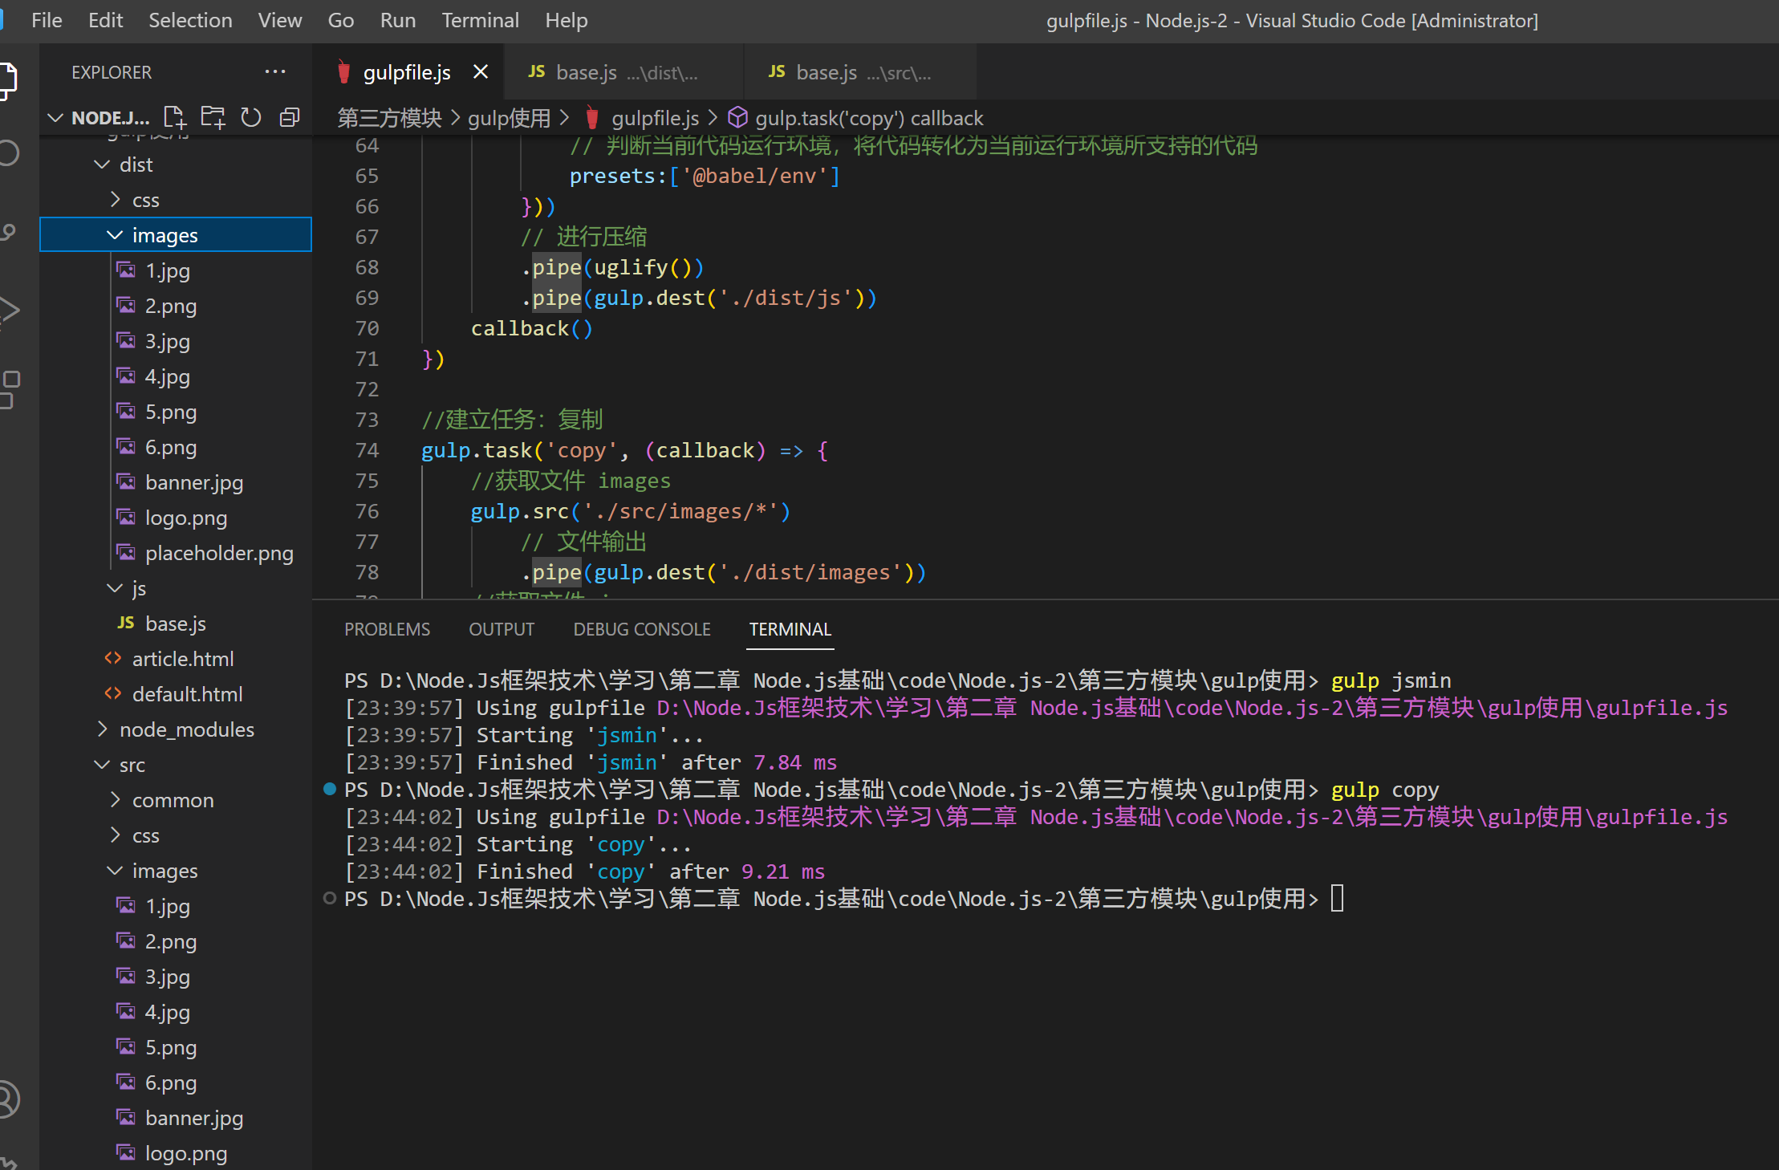Image resolution: width=1779 pixels, height=1170 pixels.
Task: Close the gulpfile.js editor tab
Action: click(481, 72)
